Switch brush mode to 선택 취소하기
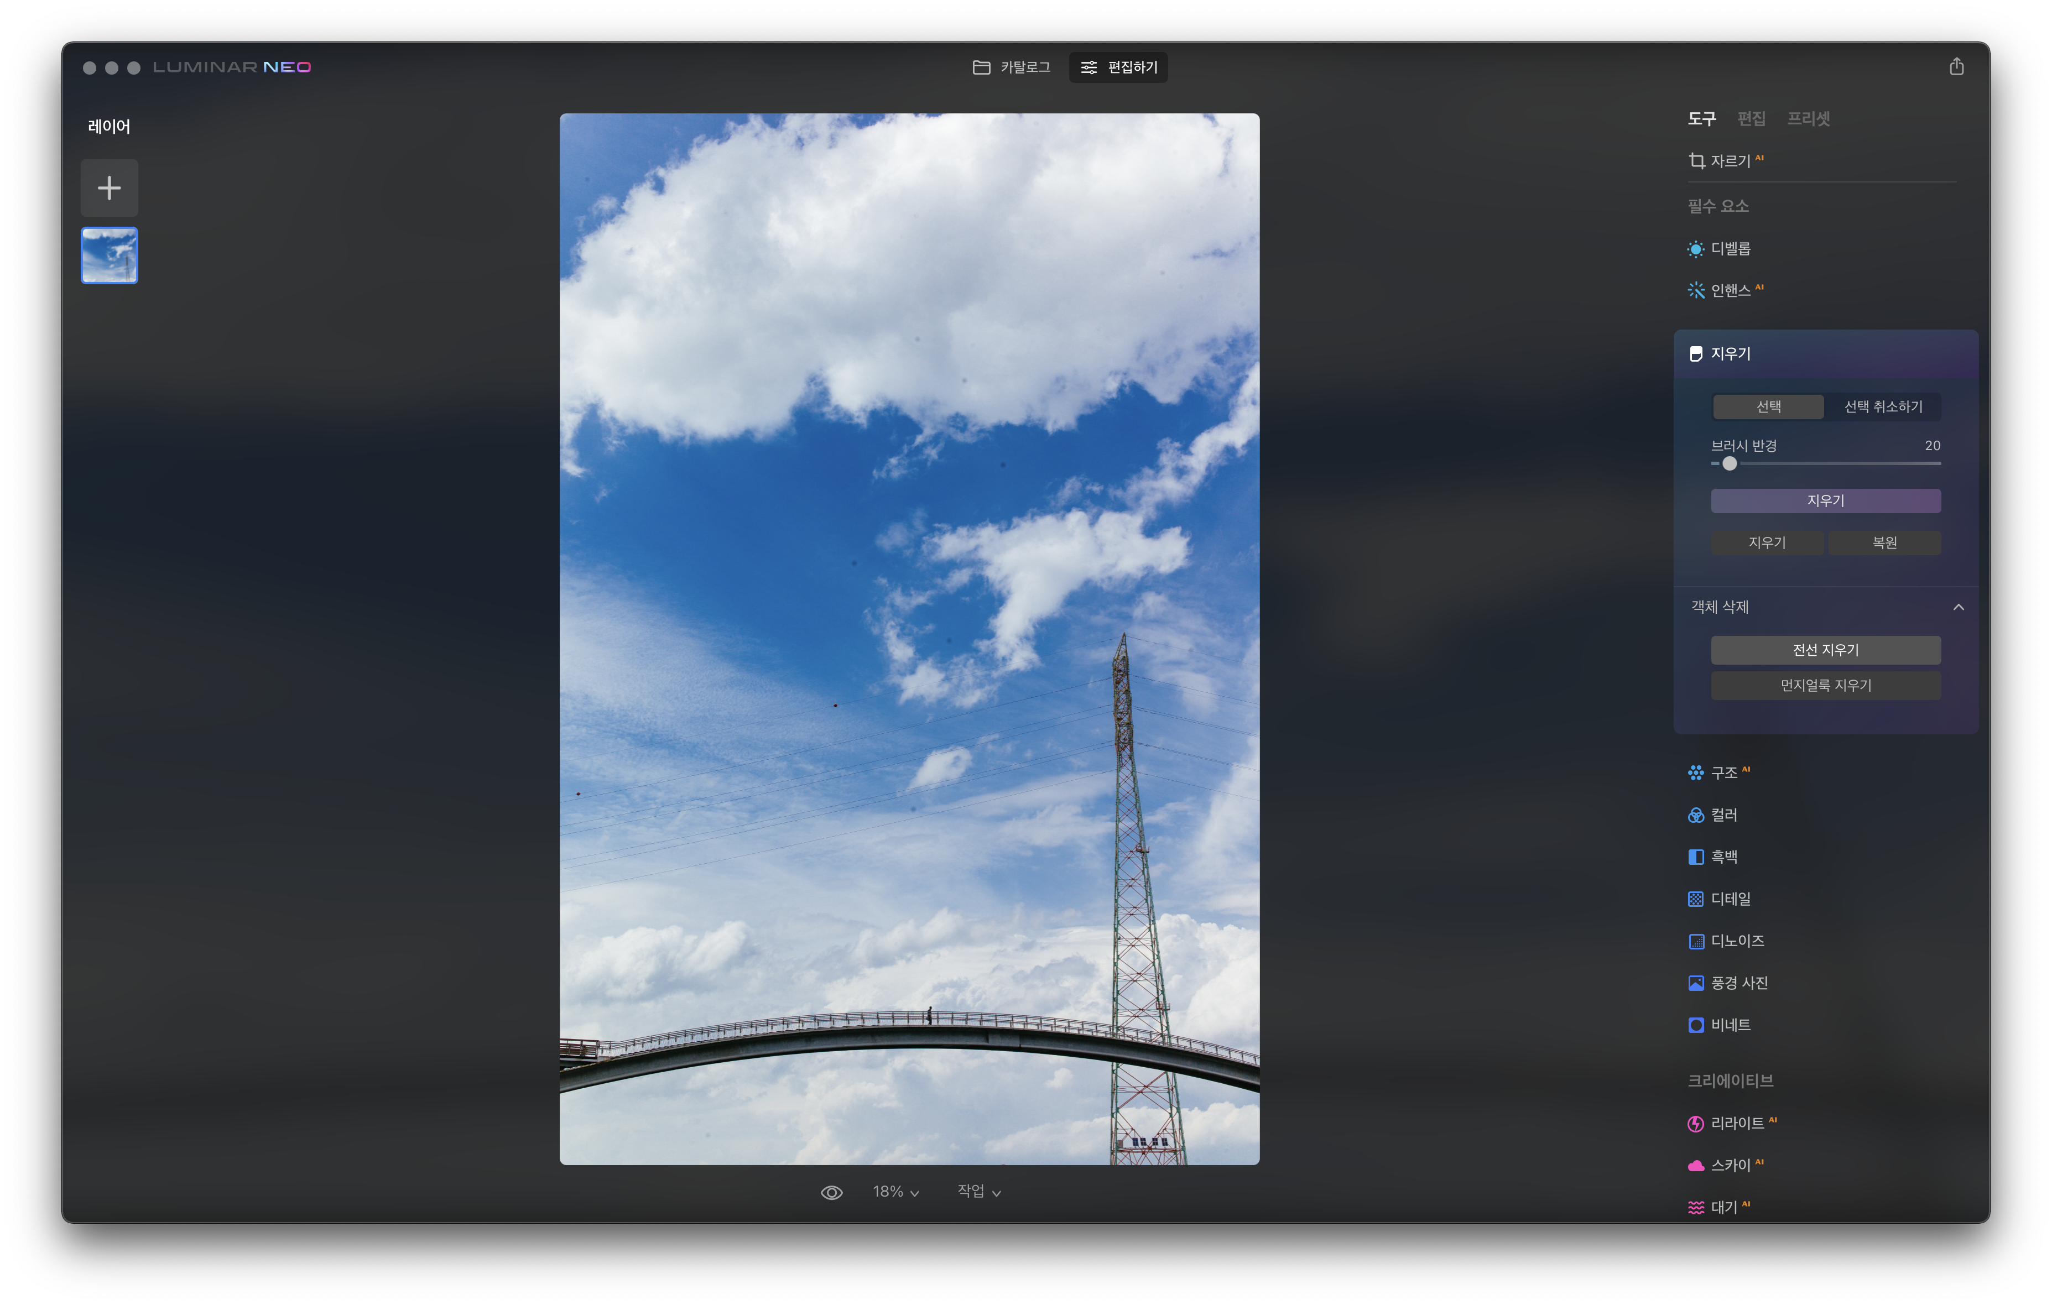Screen dimensions: 2052x1305 click(1882, 407)
